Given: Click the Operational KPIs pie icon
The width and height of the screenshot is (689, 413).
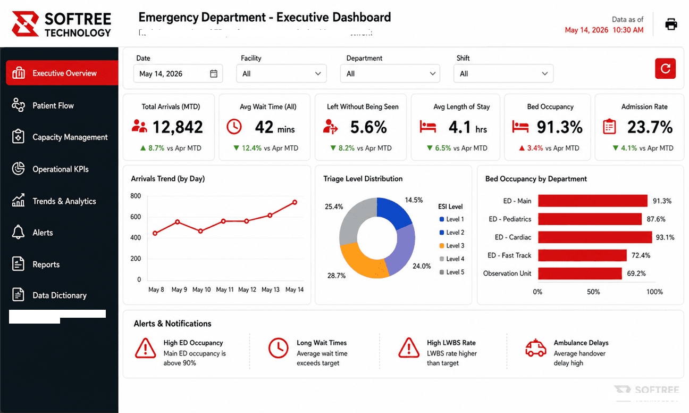Looking at the screenshot, I should pos(19,169).
